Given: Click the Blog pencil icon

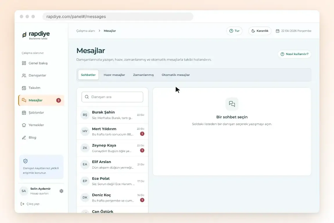Looking at the screenshot, I should click(24, 137).
